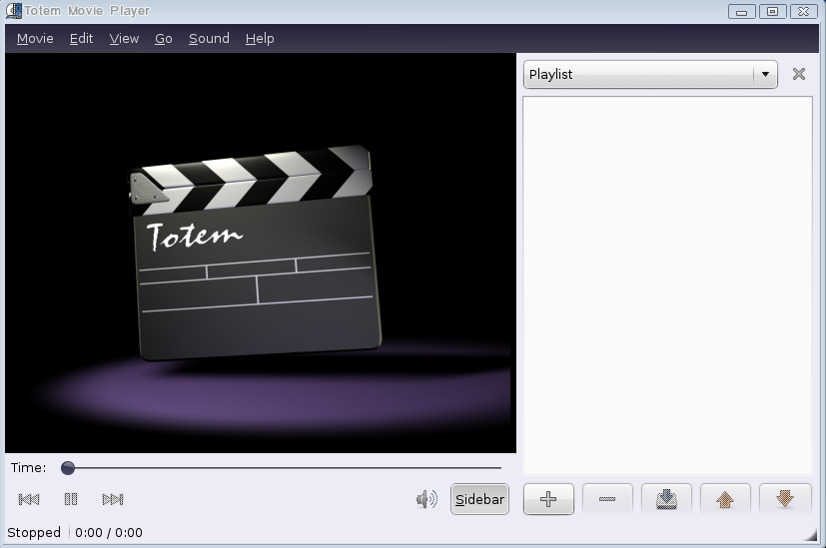Click the Totem clapperboard video area

[261, 253]
